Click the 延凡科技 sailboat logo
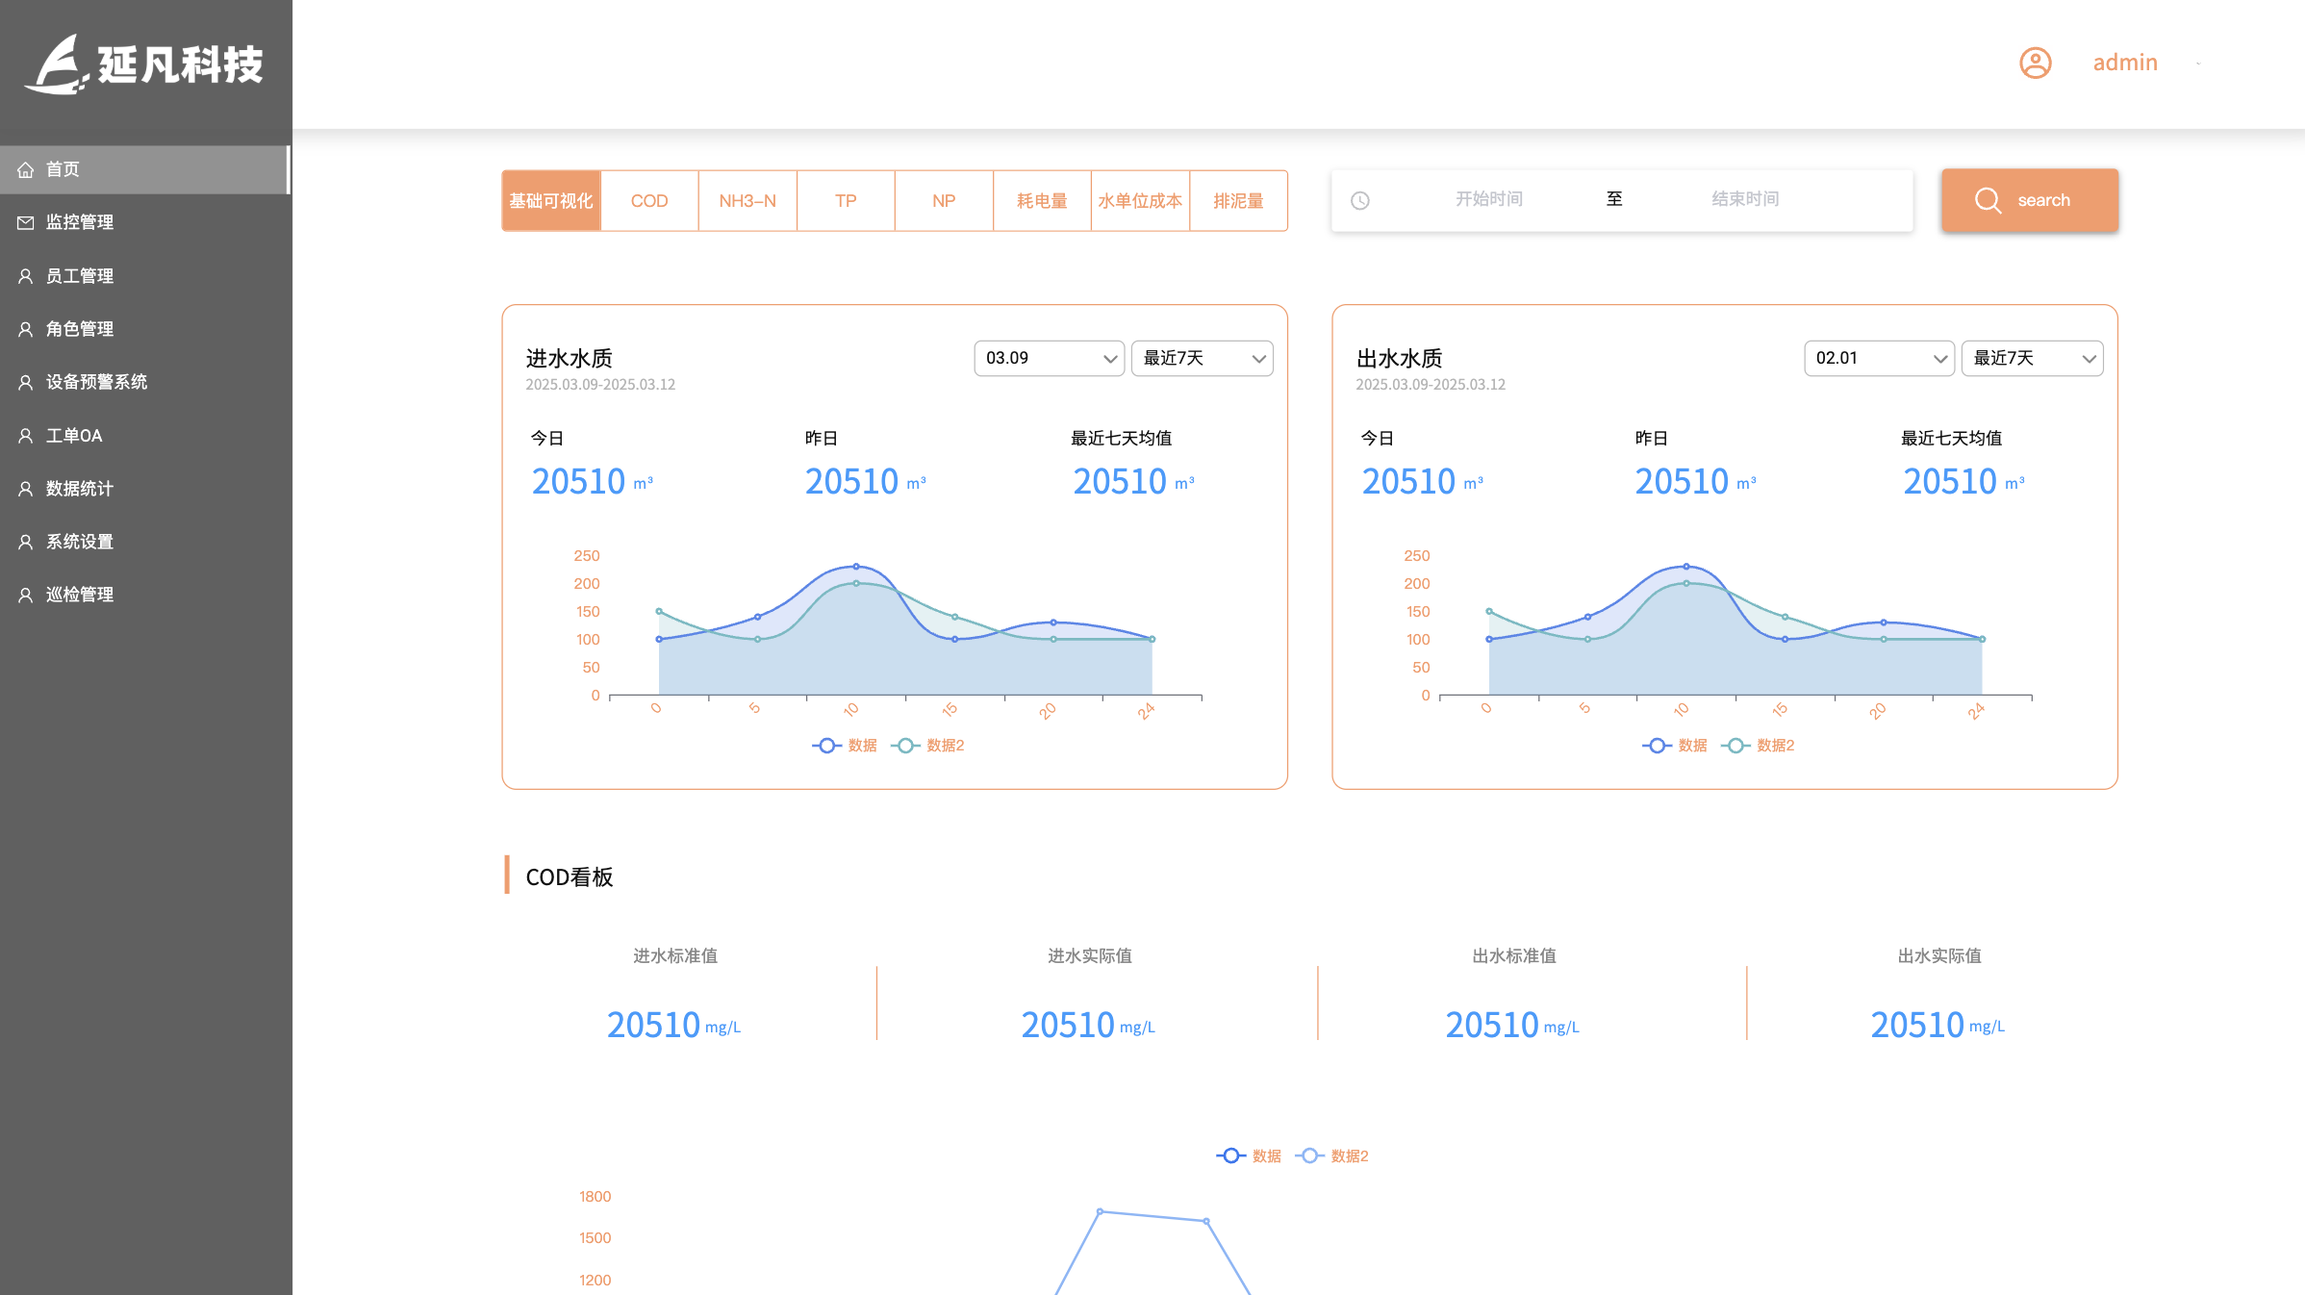The height and width of the screenshot is (1295, 2305). click(x=58, y=65)
